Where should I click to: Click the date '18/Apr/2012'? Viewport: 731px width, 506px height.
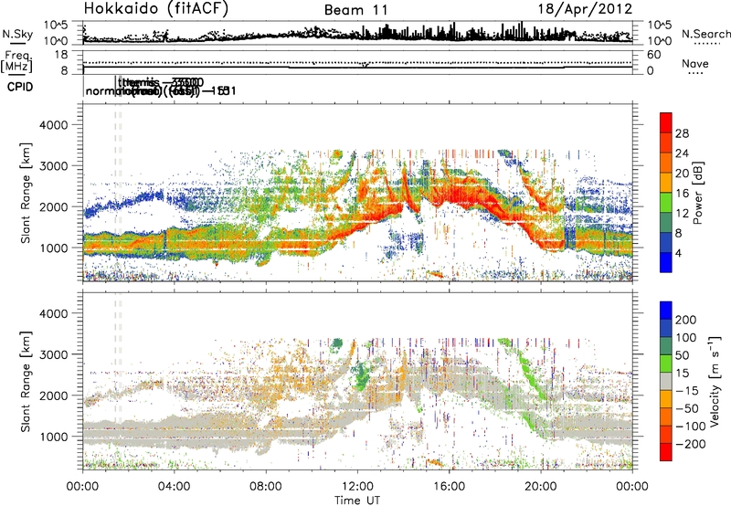(x=585, y=9)
